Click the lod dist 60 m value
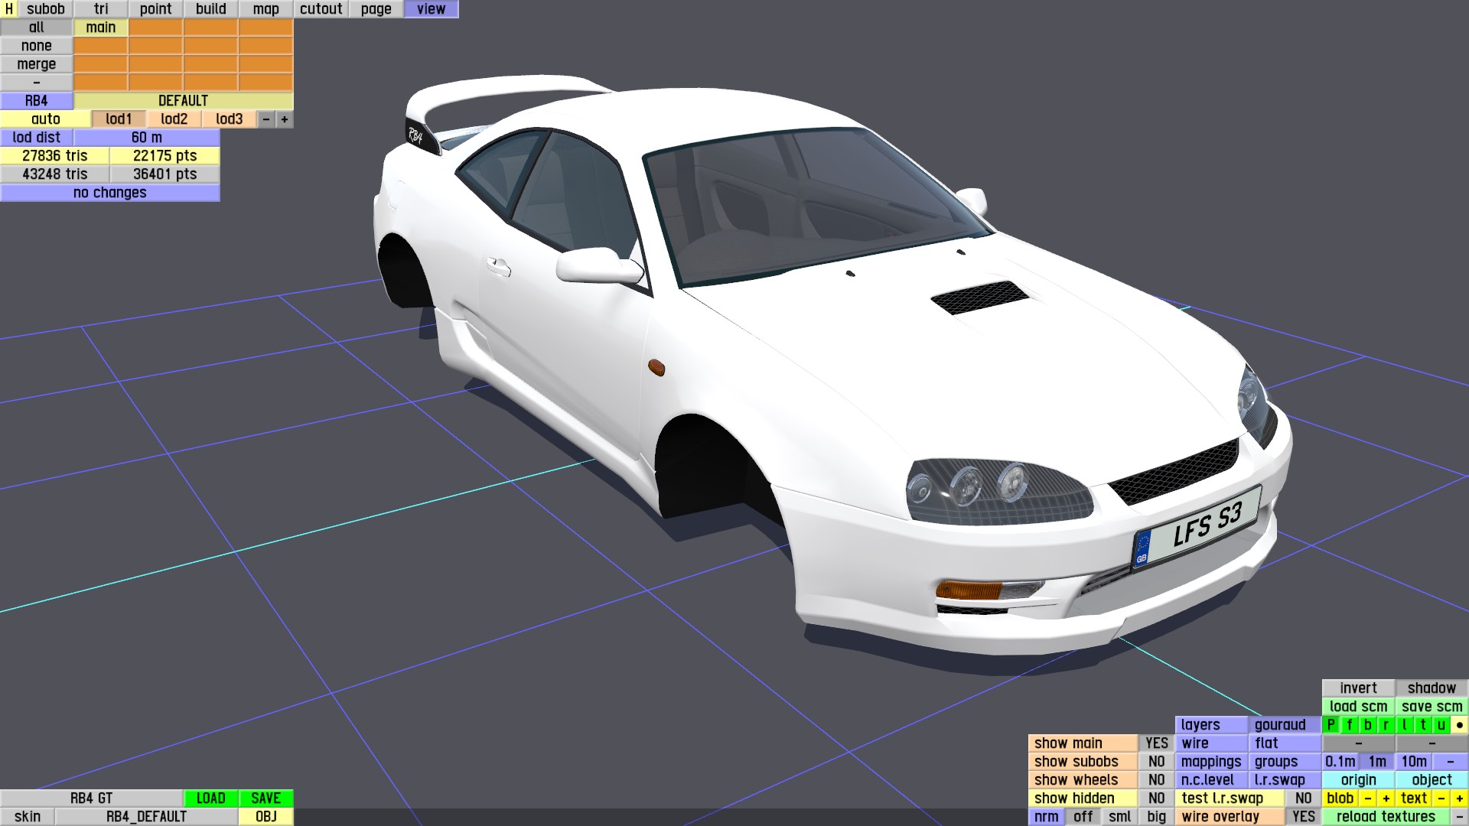1469x826 pixels. pyautogui.click(x=146, y=137)
